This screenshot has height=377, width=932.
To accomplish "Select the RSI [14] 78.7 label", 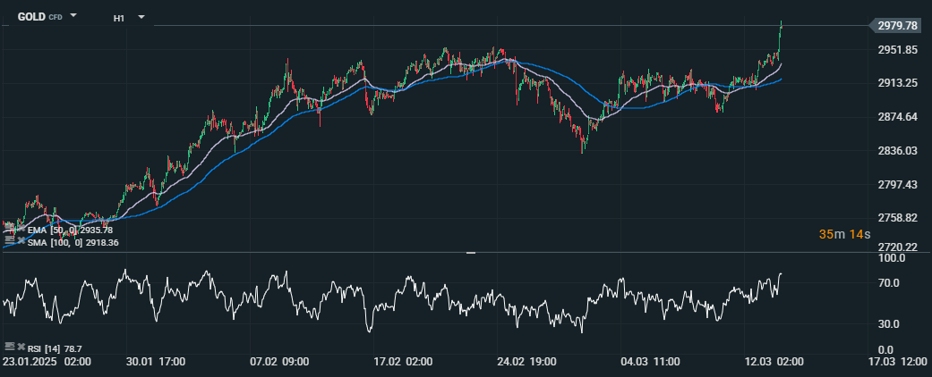I will [55, 348].
